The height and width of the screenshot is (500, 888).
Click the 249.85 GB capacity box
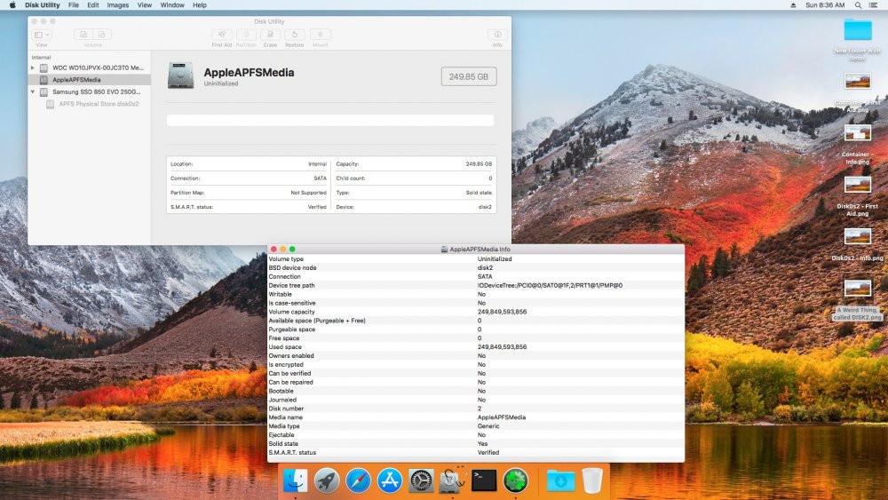tap(469, 76)
